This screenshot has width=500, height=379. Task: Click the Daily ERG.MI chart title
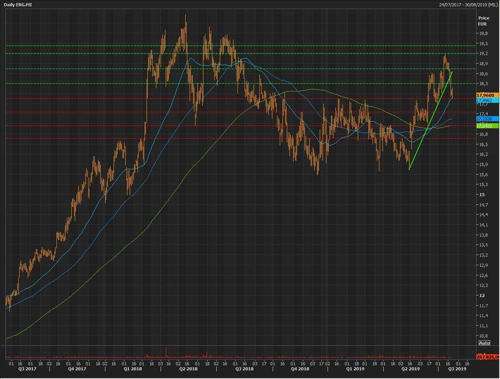(x=19, y=4)
